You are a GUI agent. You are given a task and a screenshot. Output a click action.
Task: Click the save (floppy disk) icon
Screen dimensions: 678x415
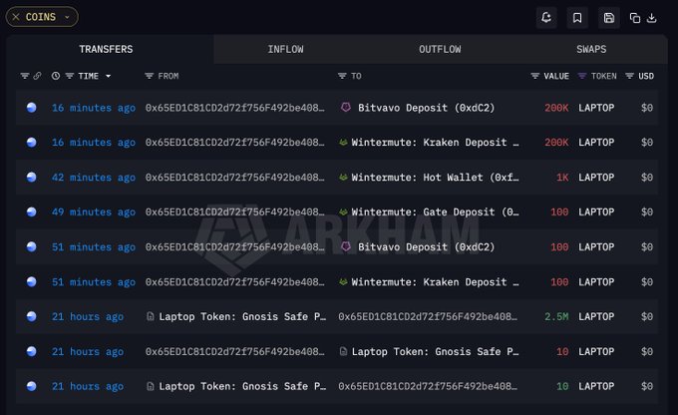click(x=609, y=17)
